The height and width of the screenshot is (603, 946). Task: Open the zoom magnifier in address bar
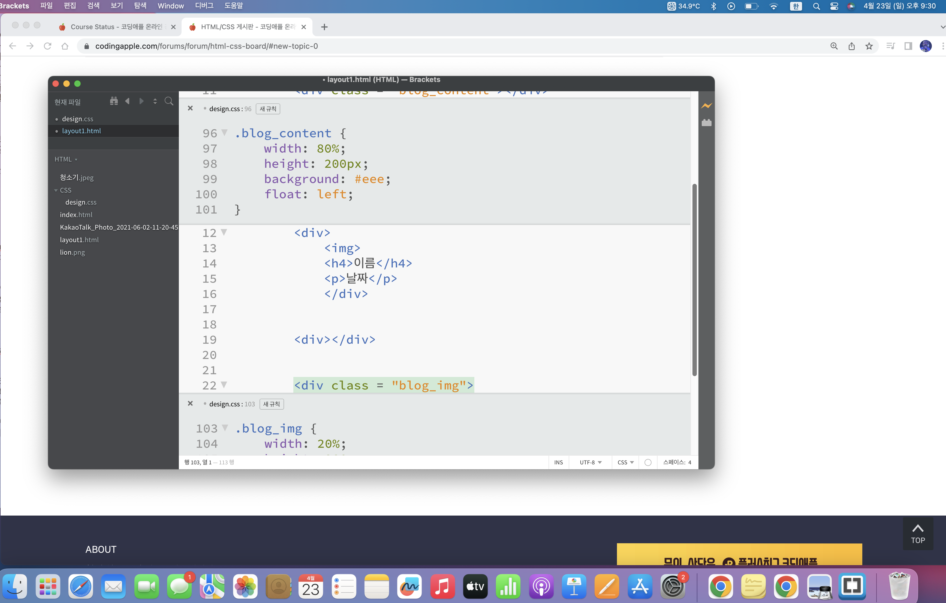(x=834, y=46)
